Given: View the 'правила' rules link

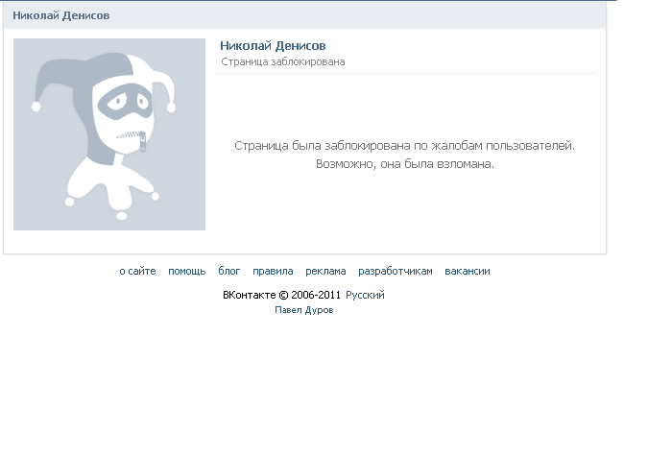Looking at the screenshot, I should (x=273, y=271).
